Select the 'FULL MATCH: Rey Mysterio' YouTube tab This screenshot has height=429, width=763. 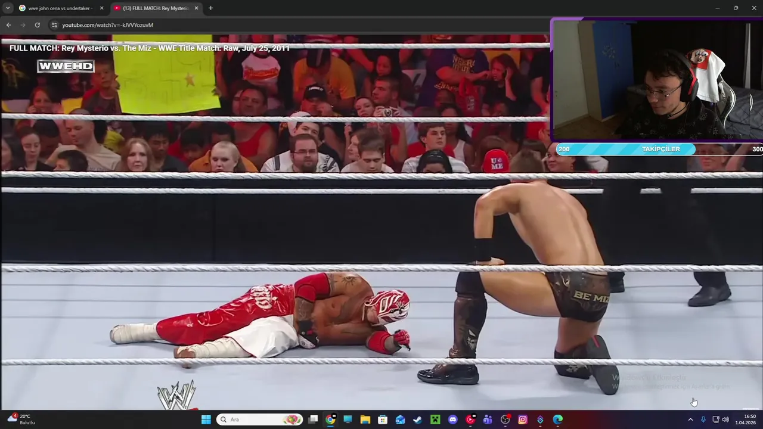click(x=156, y=8)
